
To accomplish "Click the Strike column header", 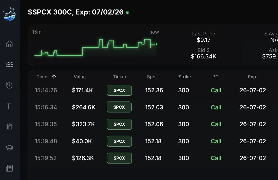I will tap(185, 77).
